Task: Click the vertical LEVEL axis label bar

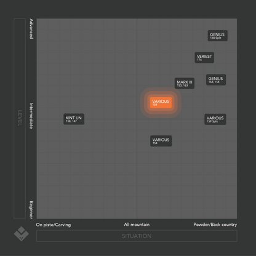Action: pos(20,119)
